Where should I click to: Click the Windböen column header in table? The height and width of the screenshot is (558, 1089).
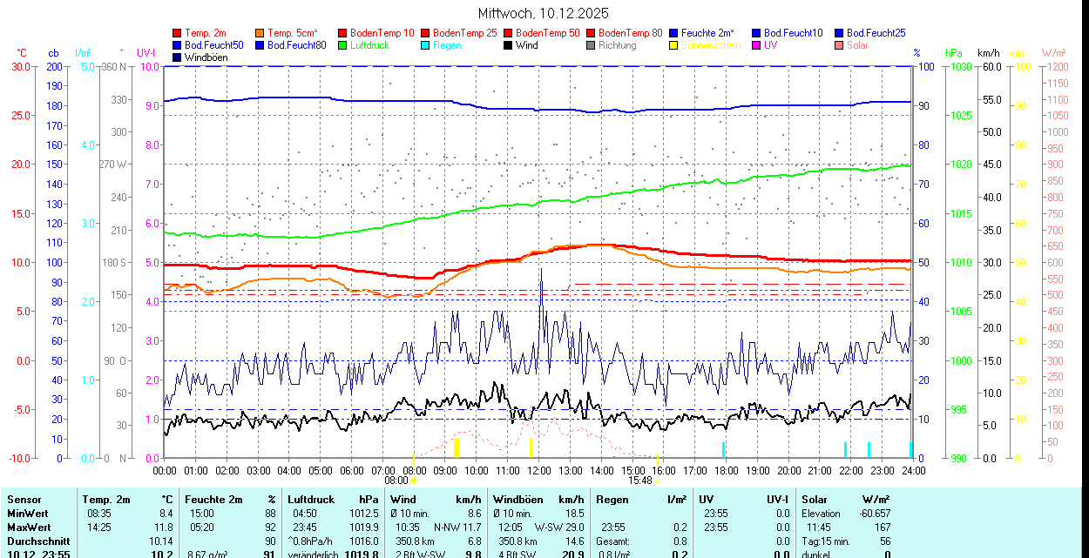[517, 500]
